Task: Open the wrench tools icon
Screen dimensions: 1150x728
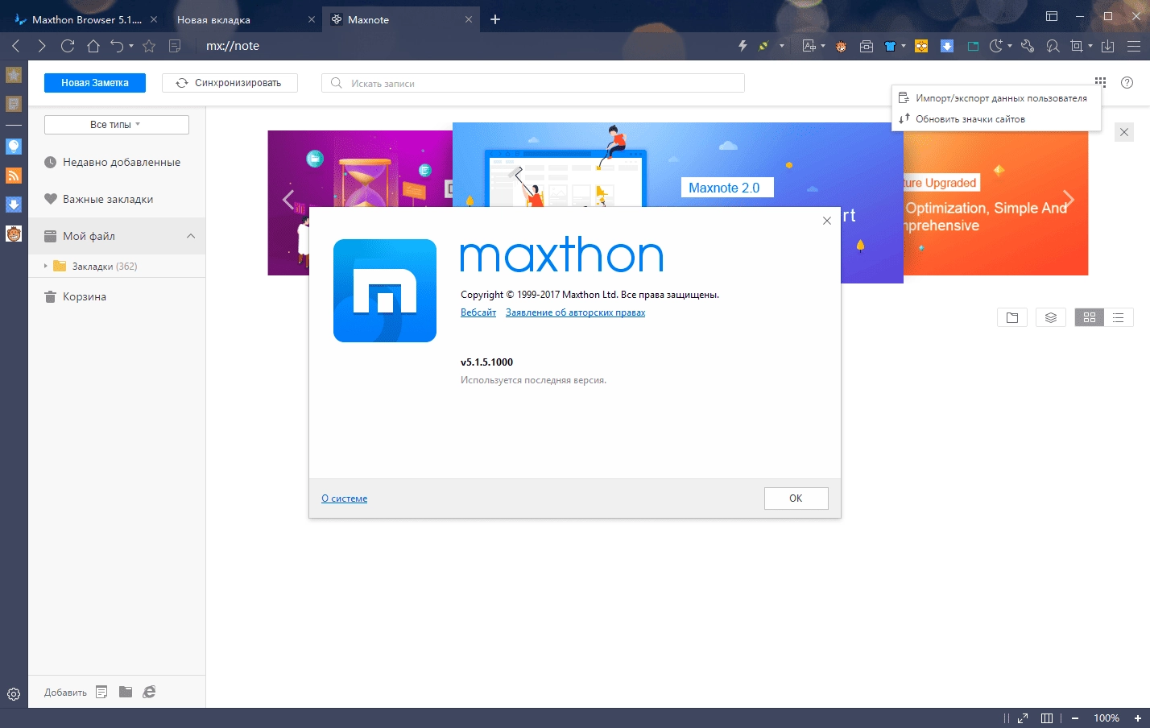Action: (1027, 46)
